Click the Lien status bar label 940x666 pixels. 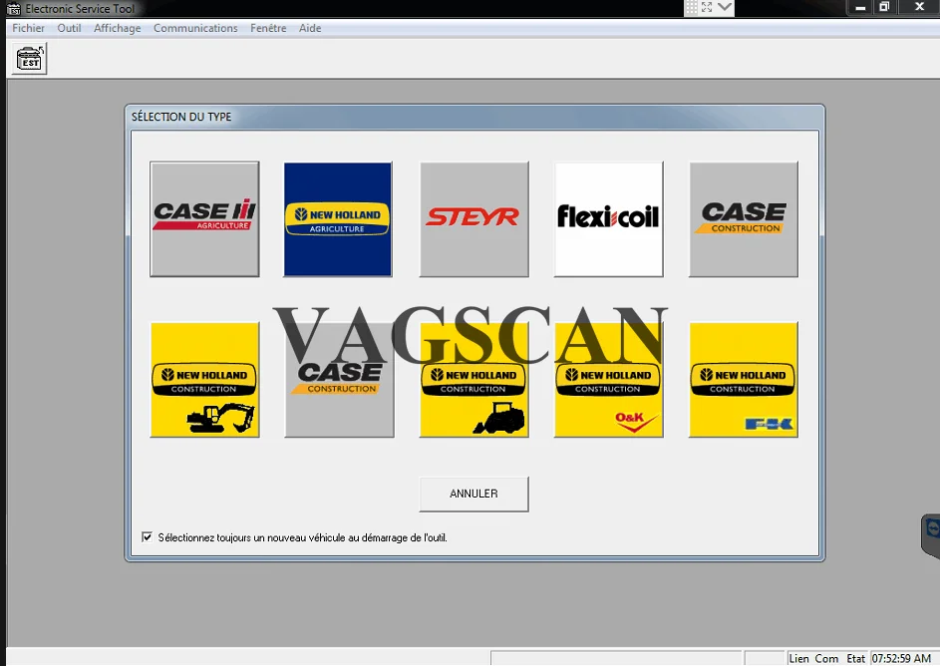(x=798, y=658)
